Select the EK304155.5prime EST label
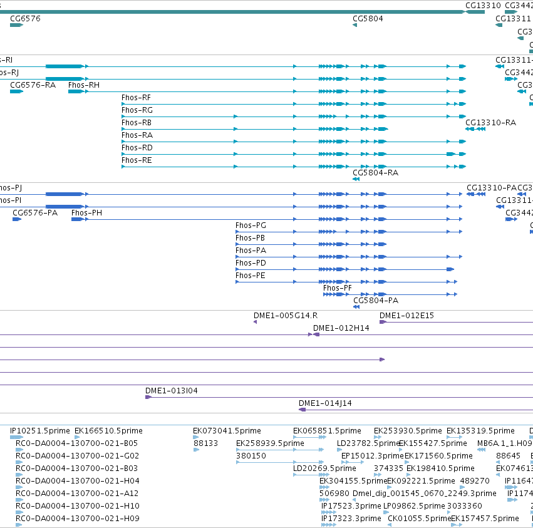The width and height of the screenshot is (533, 528). pos(353,481)
